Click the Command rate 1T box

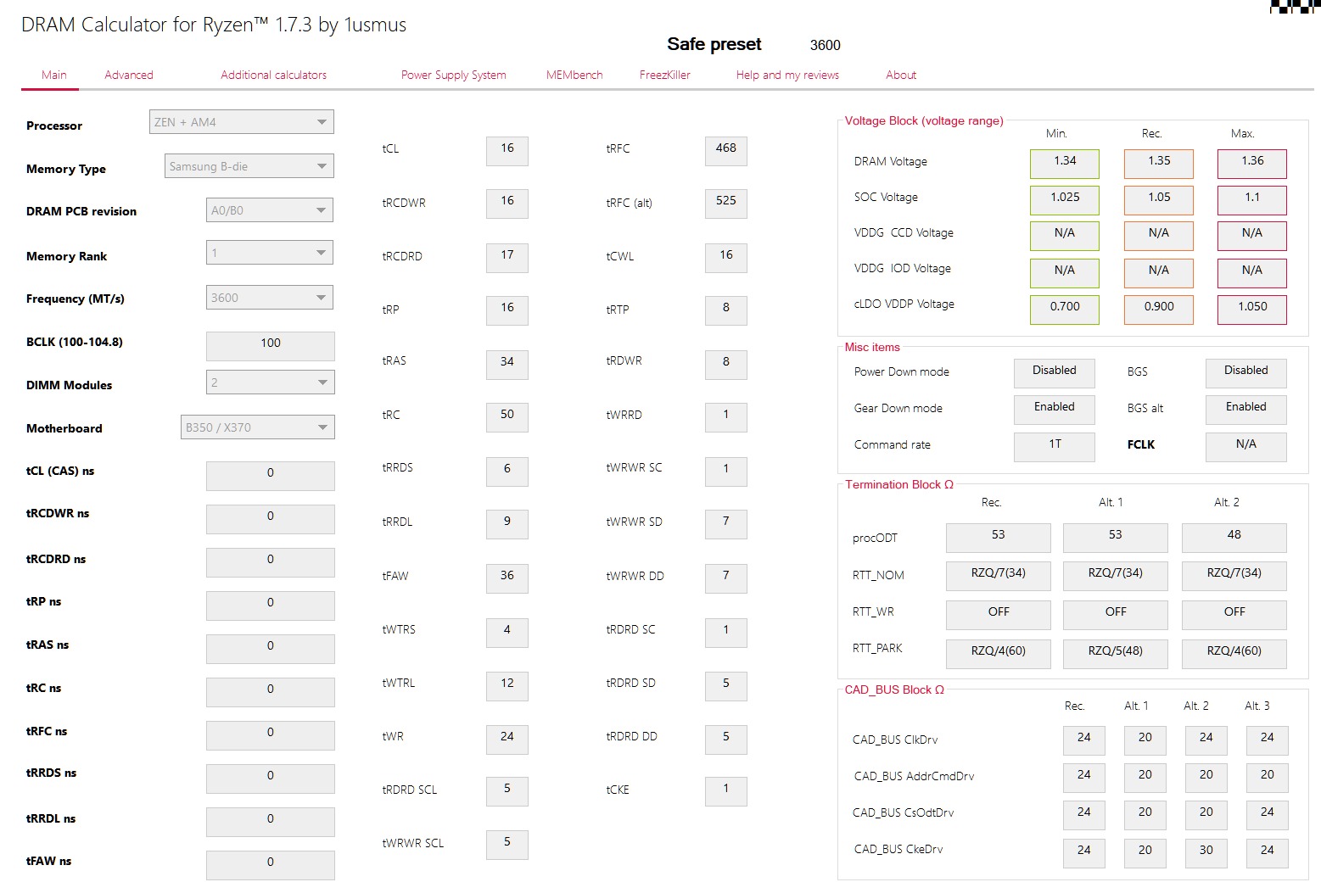point(1055,447)
